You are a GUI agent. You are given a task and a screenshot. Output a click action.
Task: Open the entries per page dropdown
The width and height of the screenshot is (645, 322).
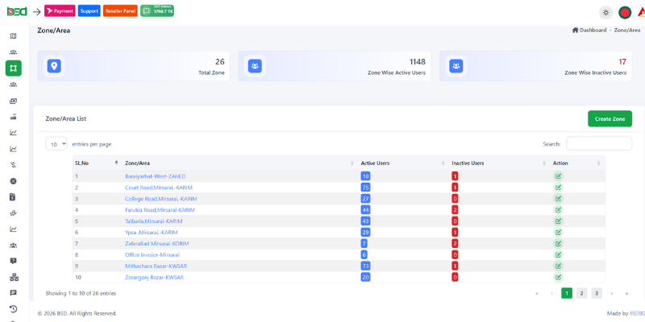point(56,144)
